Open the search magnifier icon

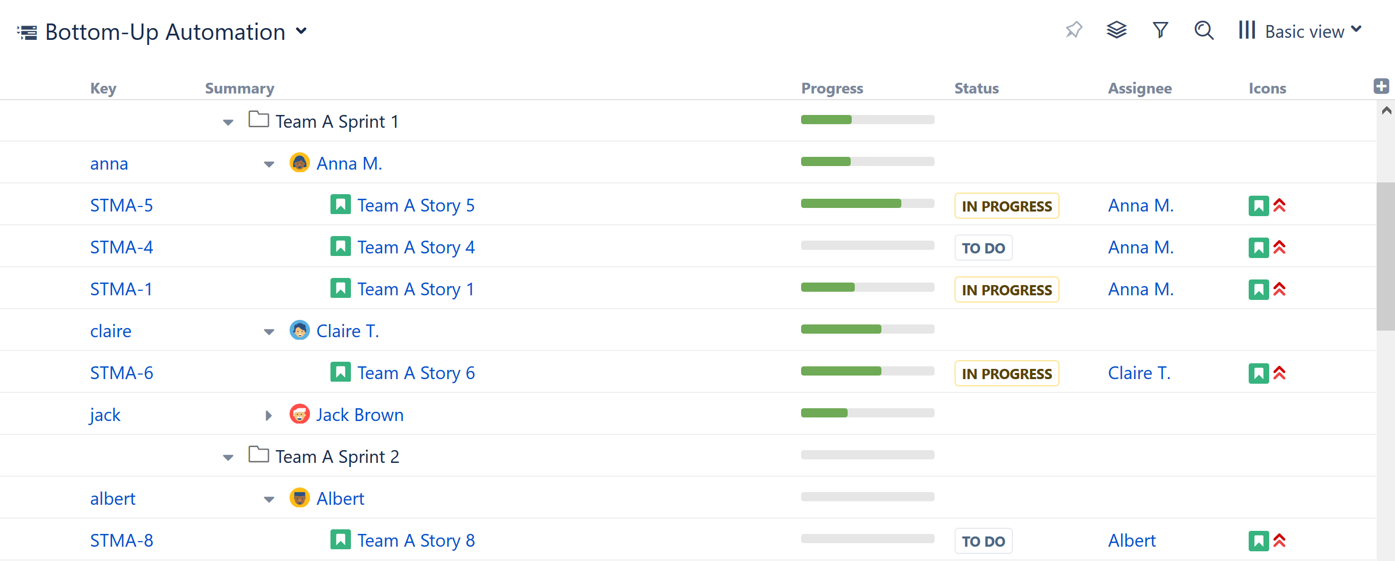(1203, 30)
